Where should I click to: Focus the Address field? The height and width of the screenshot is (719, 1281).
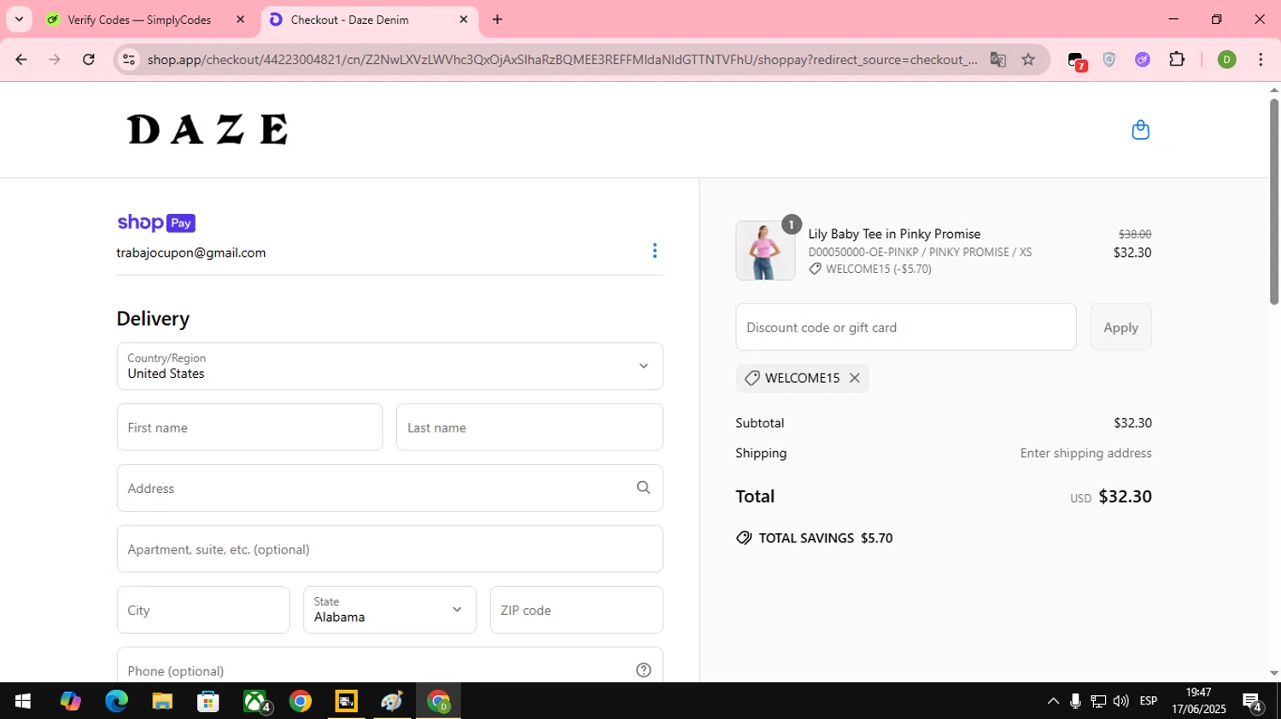click(x=389, y=488)
